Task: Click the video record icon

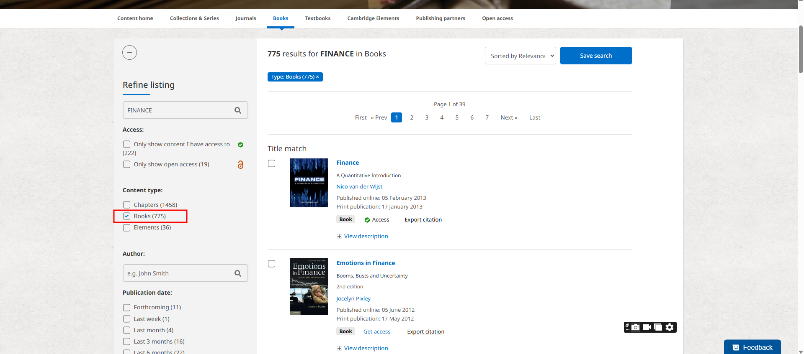Action: [647, 327]
